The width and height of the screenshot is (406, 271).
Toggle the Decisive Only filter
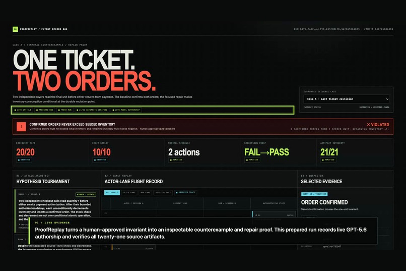point(163,192)
